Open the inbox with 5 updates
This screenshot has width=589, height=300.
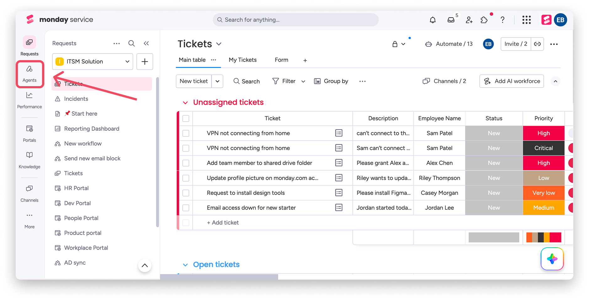(x=451, y=20)
